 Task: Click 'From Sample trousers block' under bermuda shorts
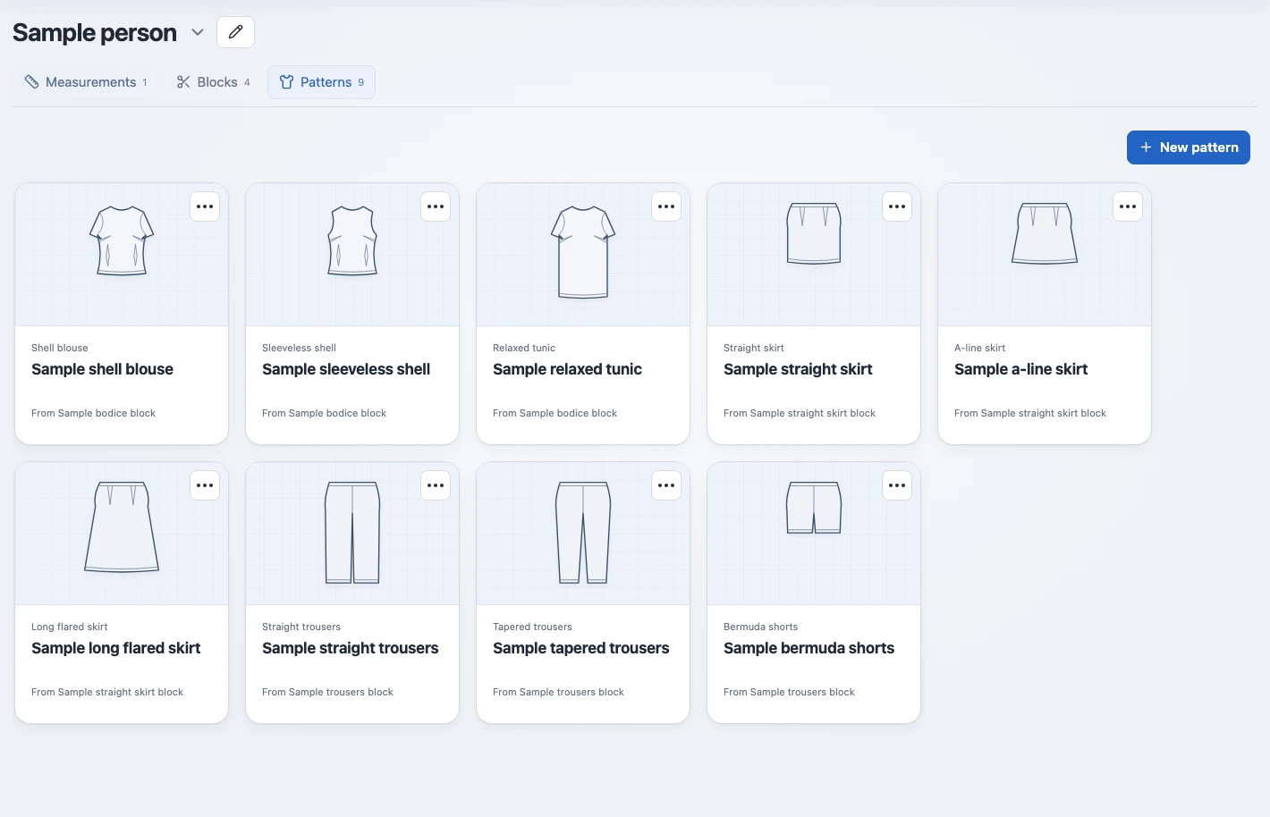[789, 692]
